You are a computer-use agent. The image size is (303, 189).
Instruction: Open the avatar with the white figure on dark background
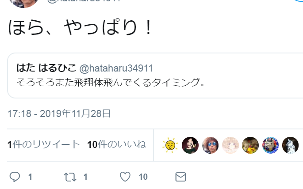pyautogui.click(x=290, y=145)
